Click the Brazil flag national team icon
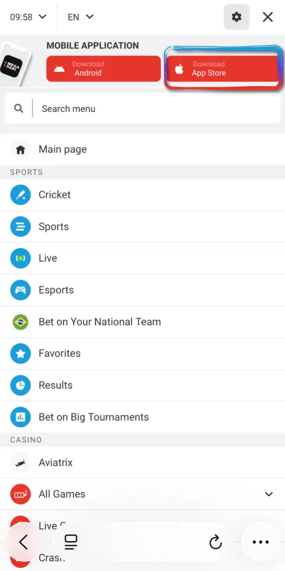The width and height of the screenshot is (285, 571). tap(20, 322)
